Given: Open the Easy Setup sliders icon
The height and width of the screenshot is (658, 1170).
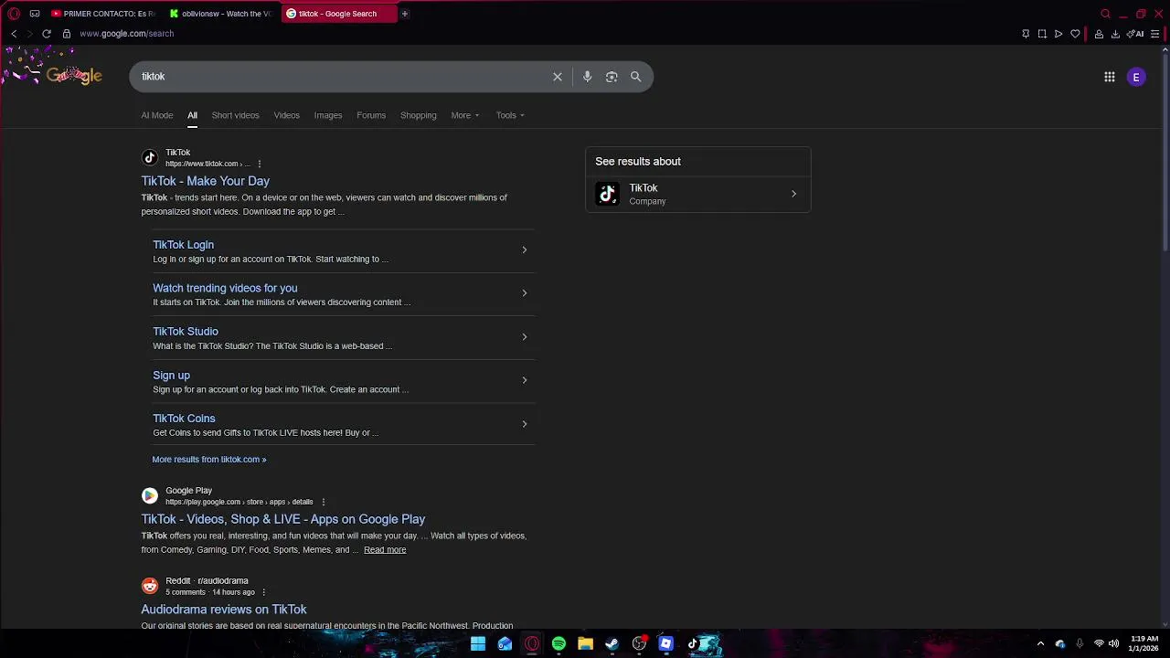Looking at the screenshot, I should click(1155, 34).
